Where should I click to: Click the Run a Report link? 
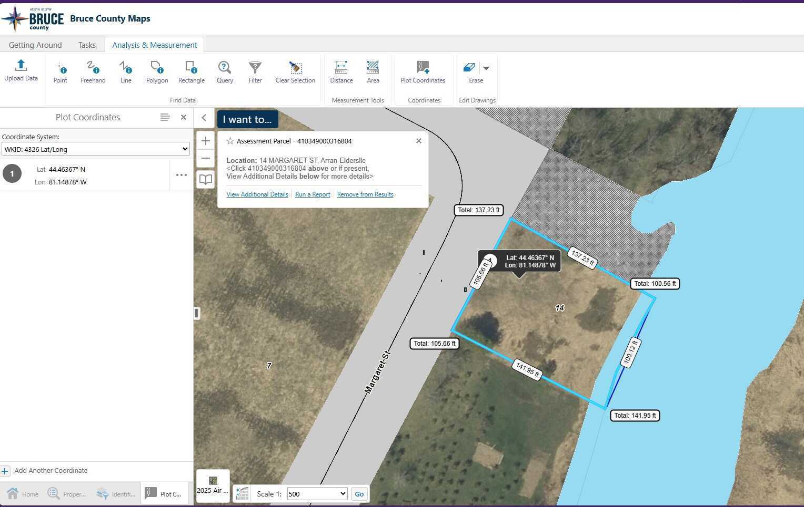coord(313,194)
